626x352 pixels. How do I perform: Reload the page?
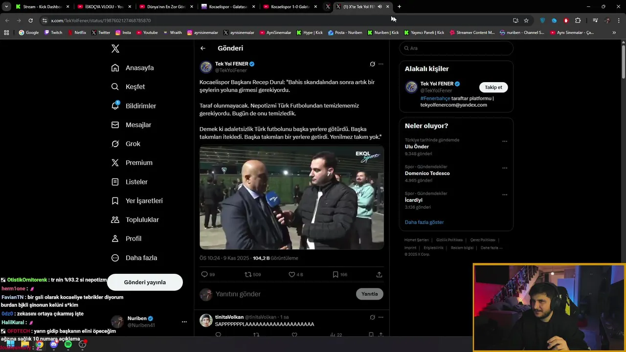click(30, 21)
